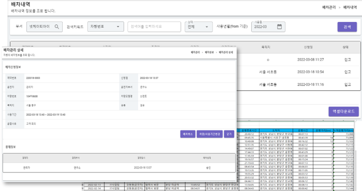Click the 2022-02-14 date cell in Excel
This screenshot has width=362, height=191.
tap(94, 188)
